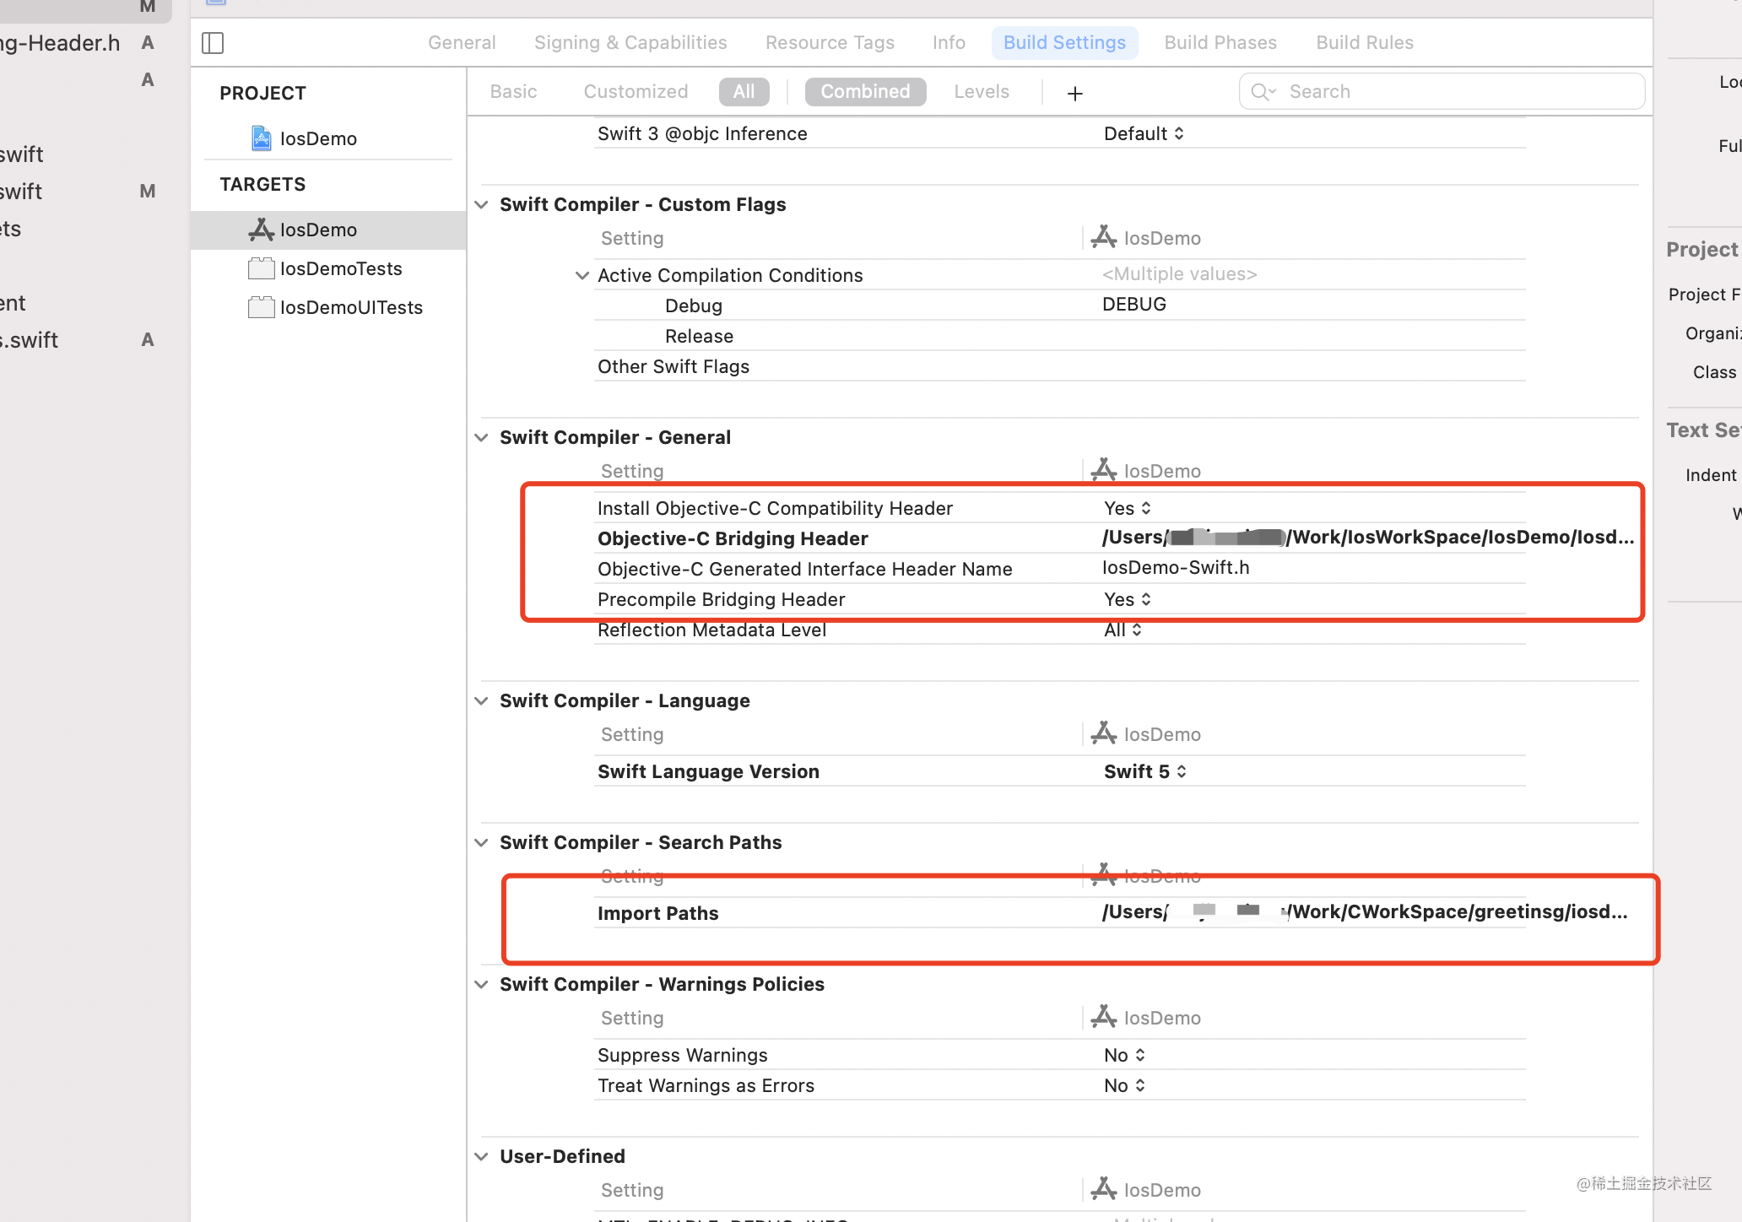Collapse Active Compilation Conditions row

click(x=582, y=275)
